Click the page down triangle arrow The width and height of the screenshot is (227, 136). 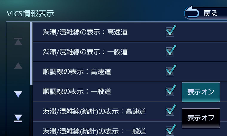tap(18, 94)
